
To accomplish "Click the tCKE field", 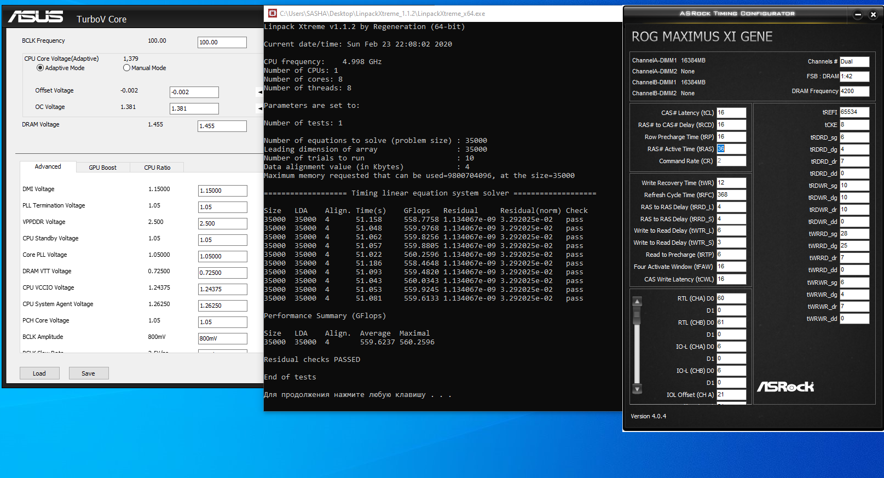I will pyautogui.click(x=854, y=125).
